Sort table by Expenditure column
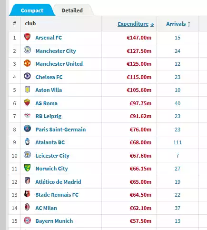Viewport: 207px width, 230px height. 133,24
